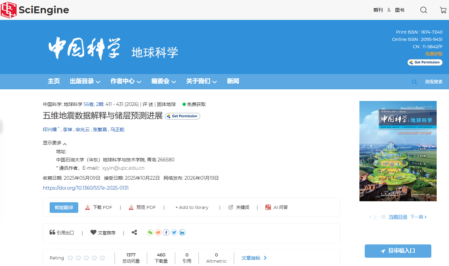Image resolution: width=449 pixels, height=266 pixels.
Task: Click the generic share icon
Action: pyautogui.click(x=134, y=232)
